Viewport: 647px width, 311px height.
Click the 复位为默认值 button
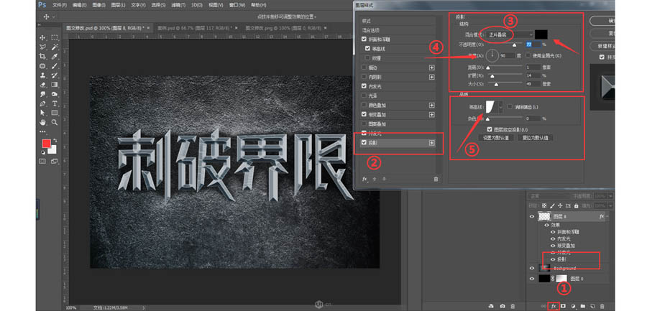tap(536, 138)
